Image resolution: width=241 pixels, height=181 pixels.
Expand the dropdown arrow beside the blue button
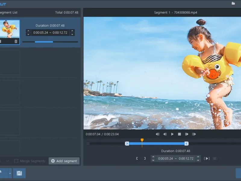(10, 173)
